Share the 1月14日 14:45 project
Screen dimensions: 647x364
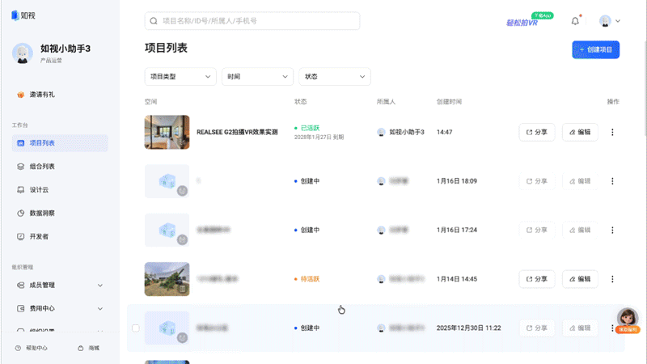click(x=537, y=279)
